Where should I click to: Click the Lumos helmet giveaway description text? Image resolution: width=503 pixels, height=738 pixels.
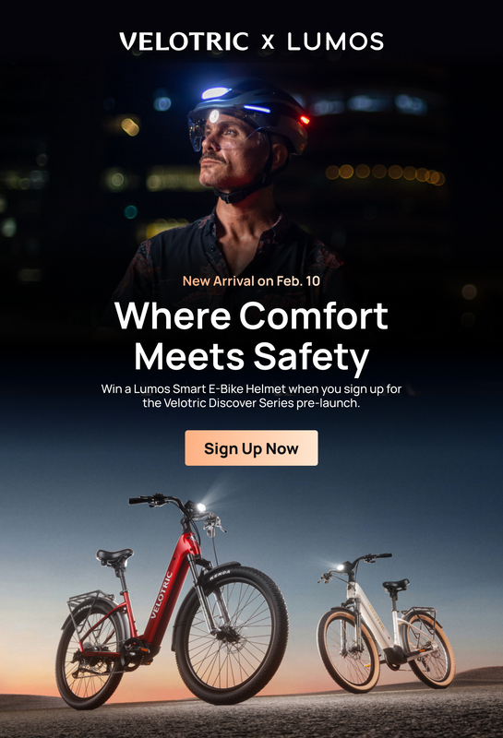pyautogui.click(x=251, y=396)
